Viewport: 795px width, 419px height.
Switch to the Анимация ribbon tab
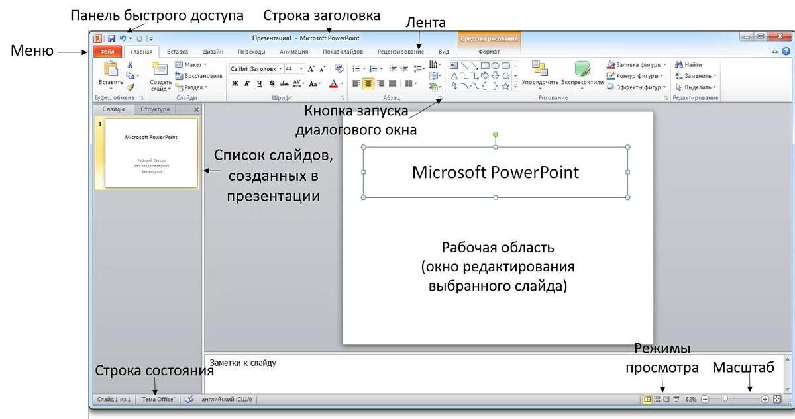coord(293,52)
